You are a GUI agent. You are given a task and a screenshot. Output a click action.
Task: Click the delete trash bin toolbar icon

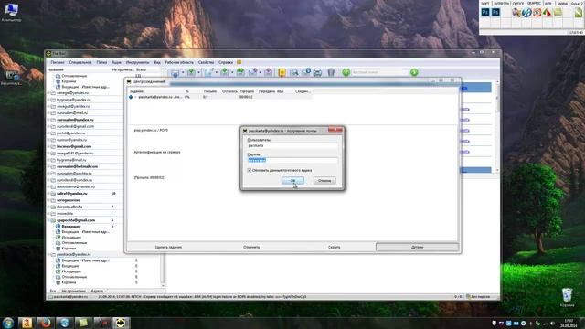click(x=331, y=72)
